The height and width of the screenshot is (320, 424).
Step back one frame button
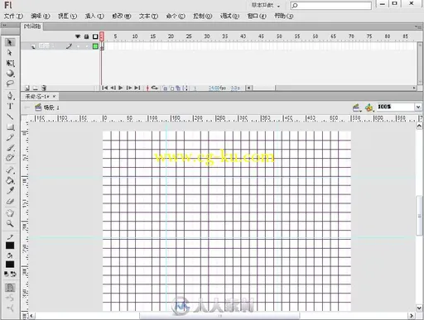(x=113, y=88)
